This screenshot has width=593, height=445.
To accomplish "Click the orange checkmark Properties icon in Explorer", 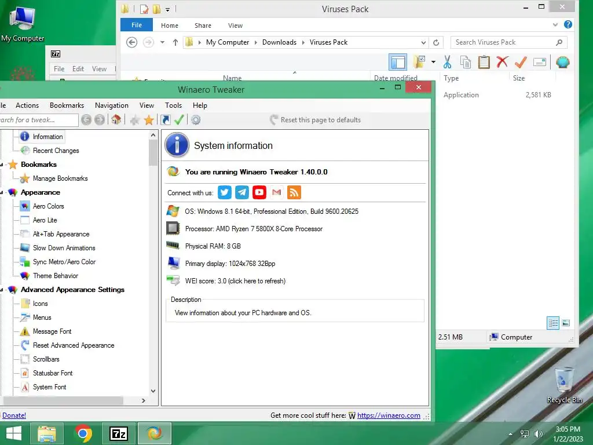I will click(x=521, y=61).
